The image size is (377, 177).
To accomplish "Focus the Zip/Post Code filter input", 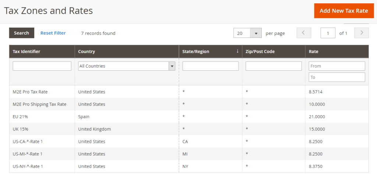I will coord(274,66).
